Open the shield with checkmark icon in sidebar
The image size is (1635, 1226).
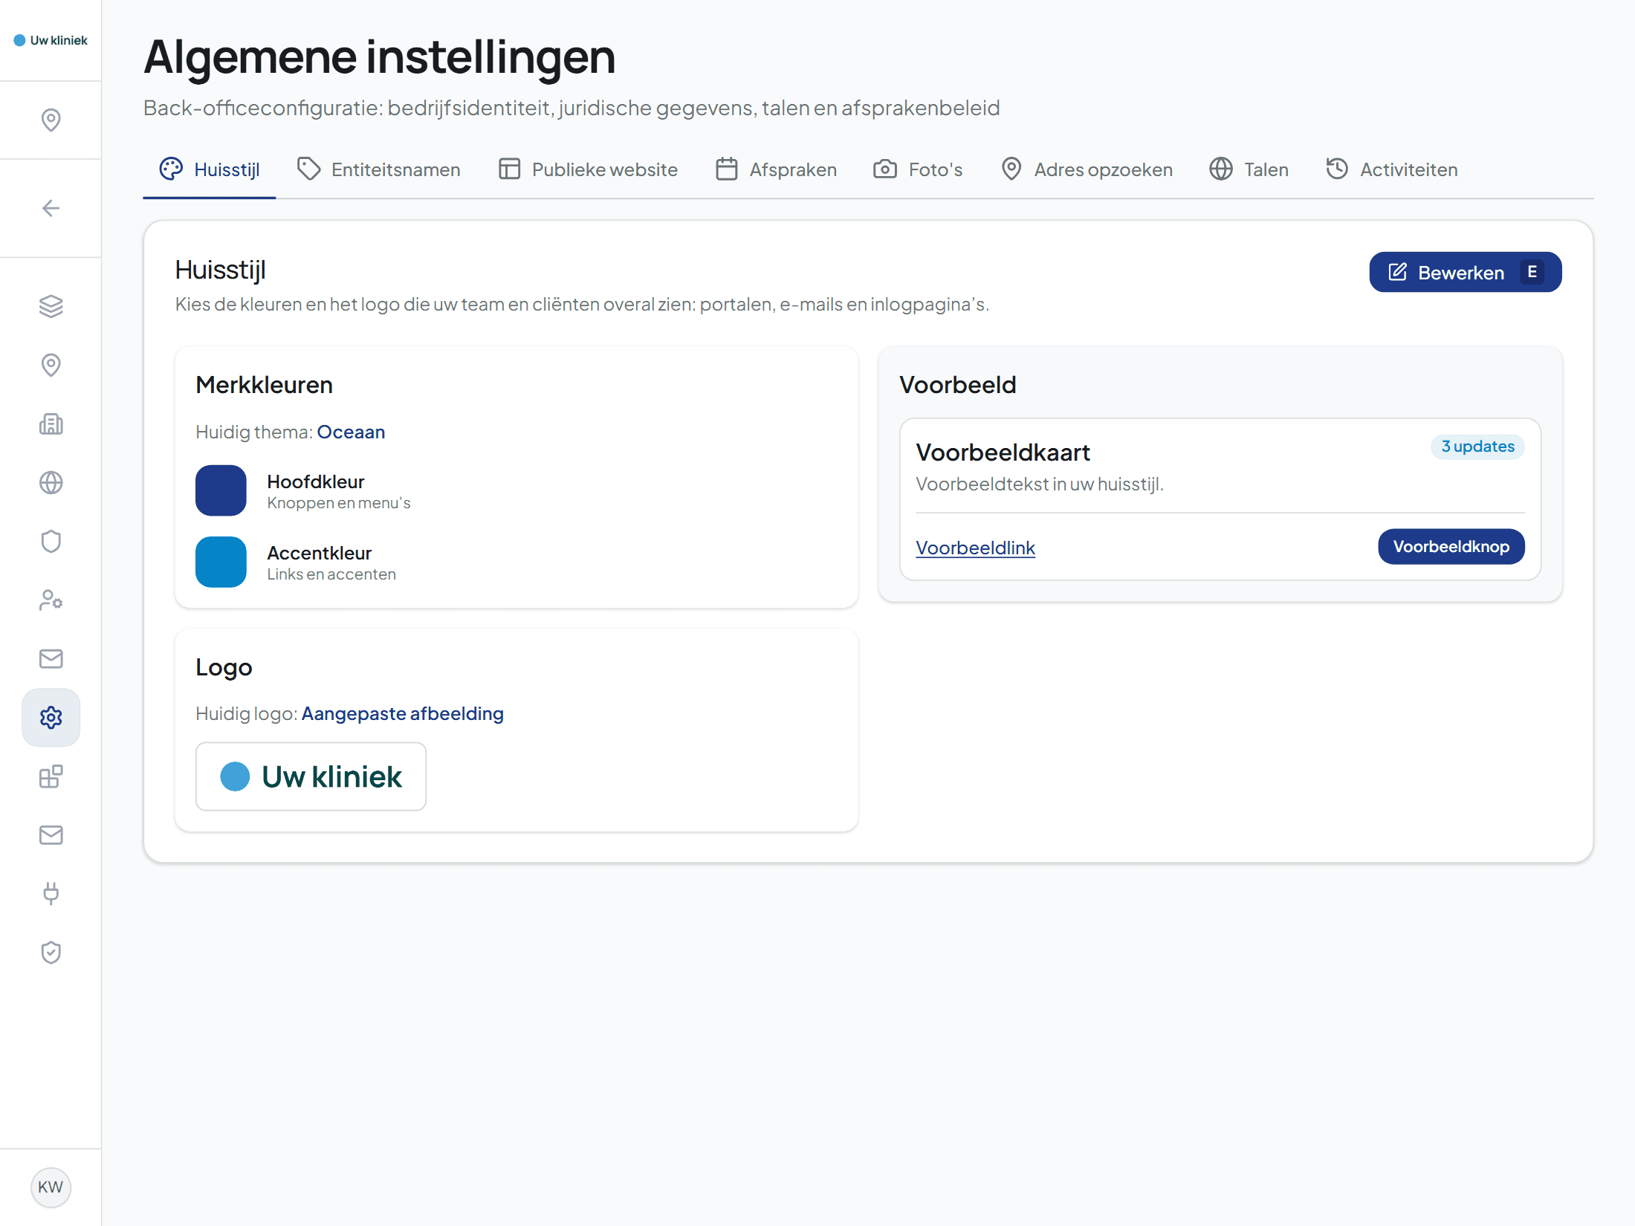click(x=51, y=953)
